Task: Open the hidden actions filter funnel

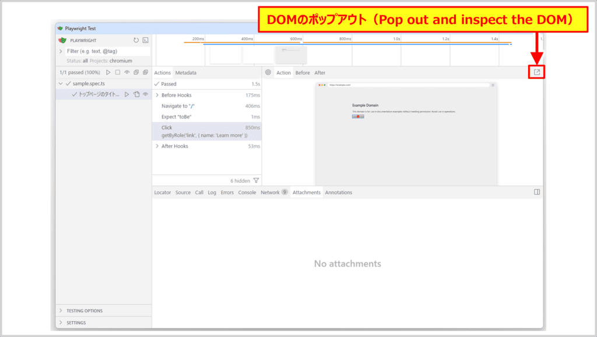Action: (256, 181)
